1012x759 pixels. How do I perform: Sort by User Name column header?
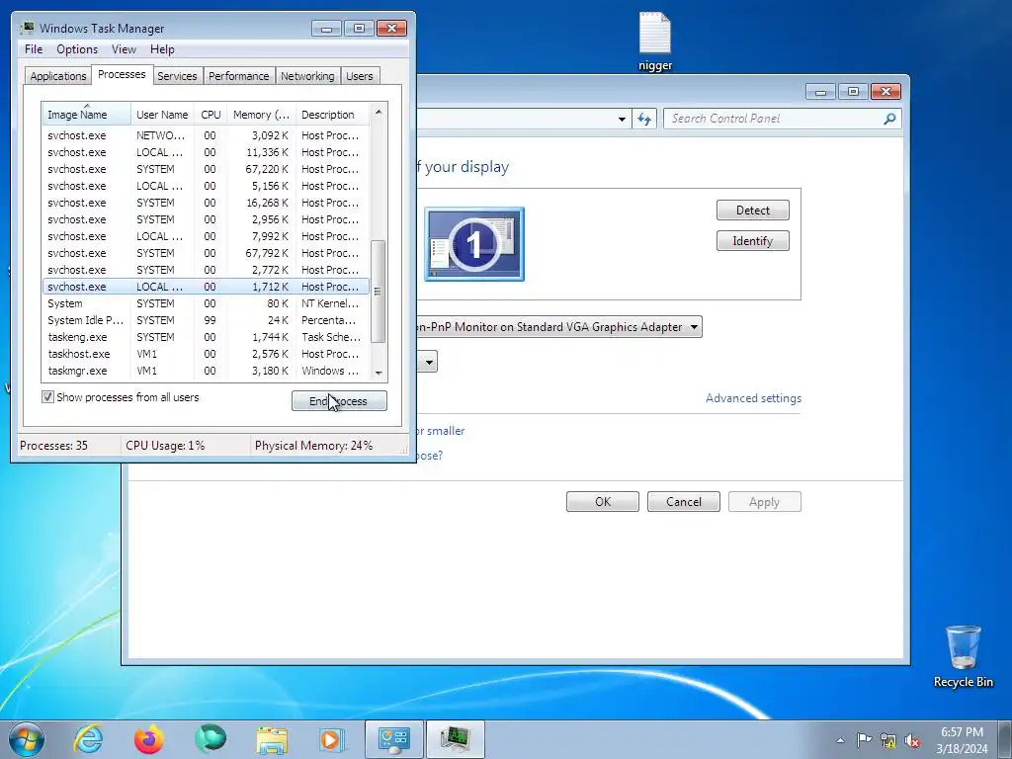tap(163, 115)
